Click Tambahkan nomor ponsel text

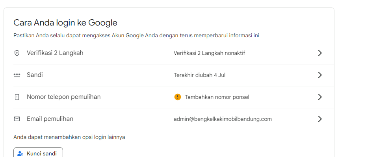click(x=217, y=97)
